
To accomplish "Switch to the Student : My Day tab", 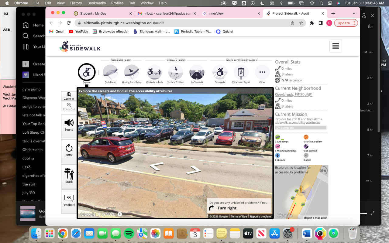I will pyautogui.click(x=103, y=13).
